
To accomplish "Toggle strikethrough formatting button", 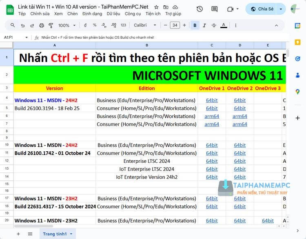I will 214,25.
